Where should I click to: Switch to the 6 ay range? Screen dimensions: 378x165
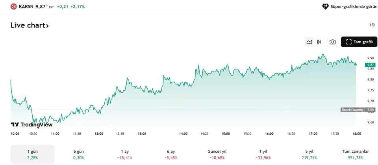tap(171, 154)
